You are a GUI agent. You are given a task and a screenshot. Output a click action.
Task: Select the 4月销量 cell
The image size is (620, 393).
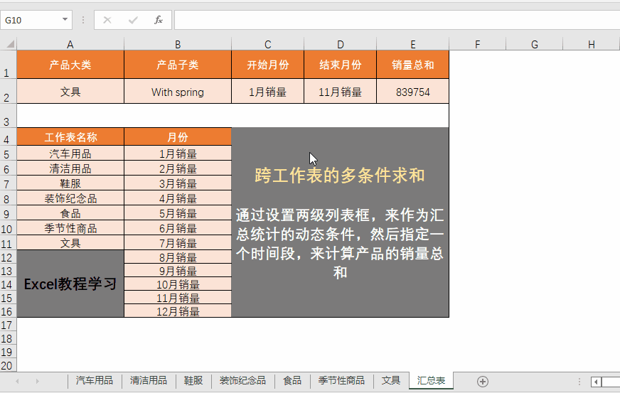pos(178,198)
